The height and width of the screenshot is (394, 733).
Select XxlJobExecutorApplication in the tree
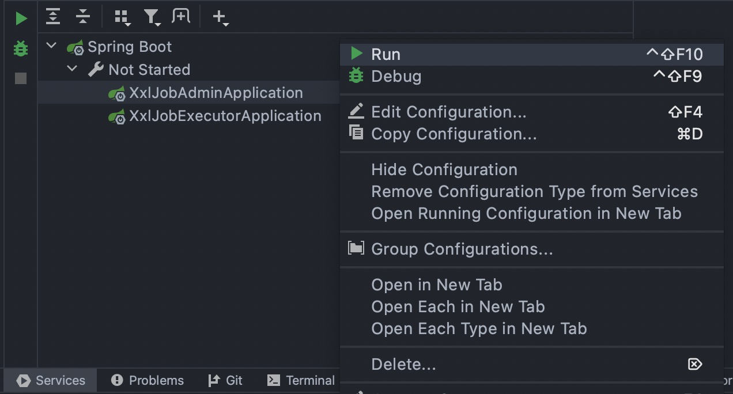[x=225, y=116]
